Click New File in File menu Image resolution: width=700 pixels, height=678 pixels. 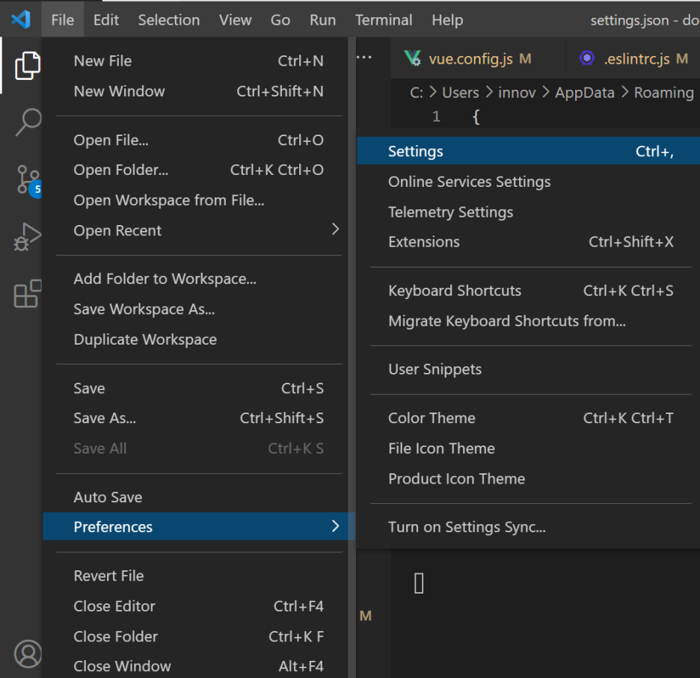pos(102,61)
